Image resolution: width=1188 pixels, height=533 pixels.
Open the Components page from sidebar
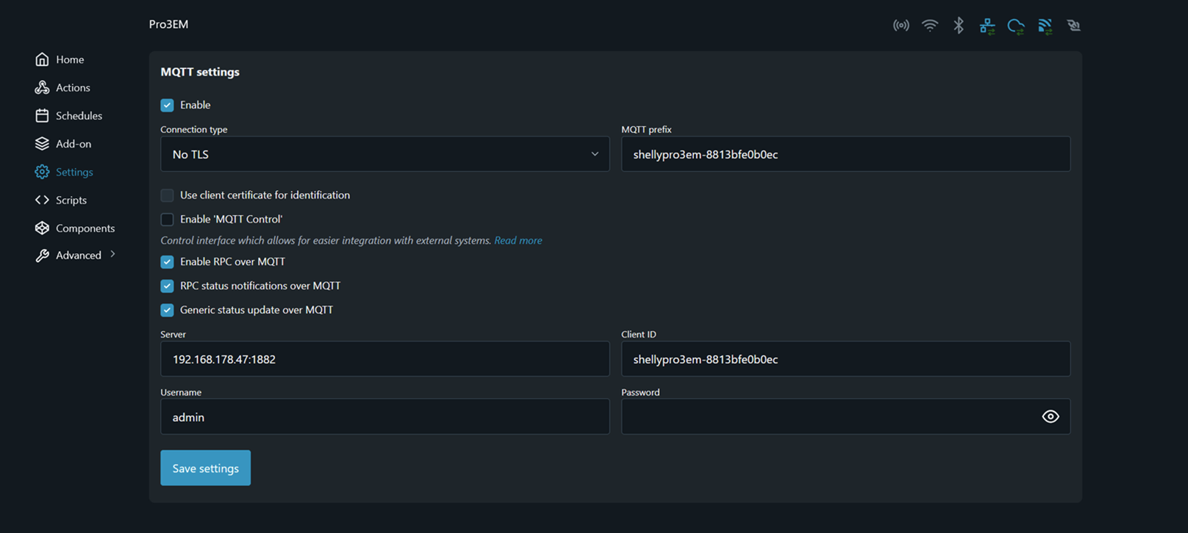point(85,228)
